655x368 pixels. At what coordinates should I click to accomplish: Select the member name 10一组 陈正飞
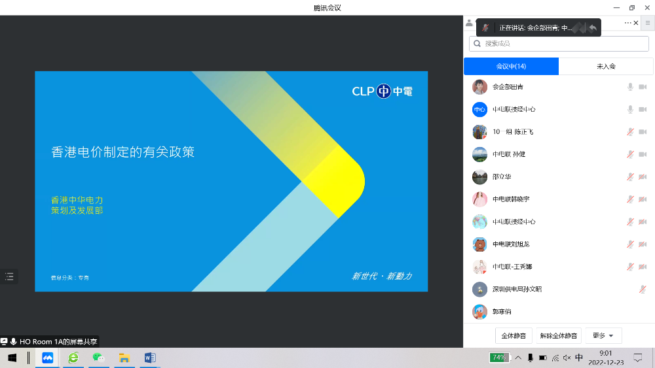coord(513,131)
